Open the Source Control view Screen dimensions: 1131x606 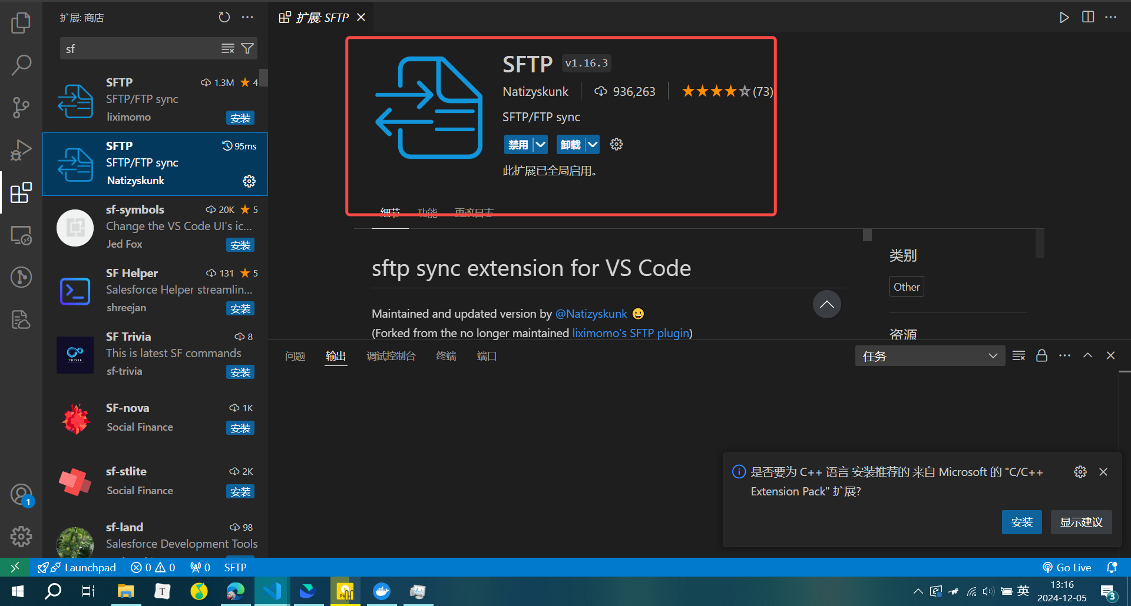[x=21, y=108]
